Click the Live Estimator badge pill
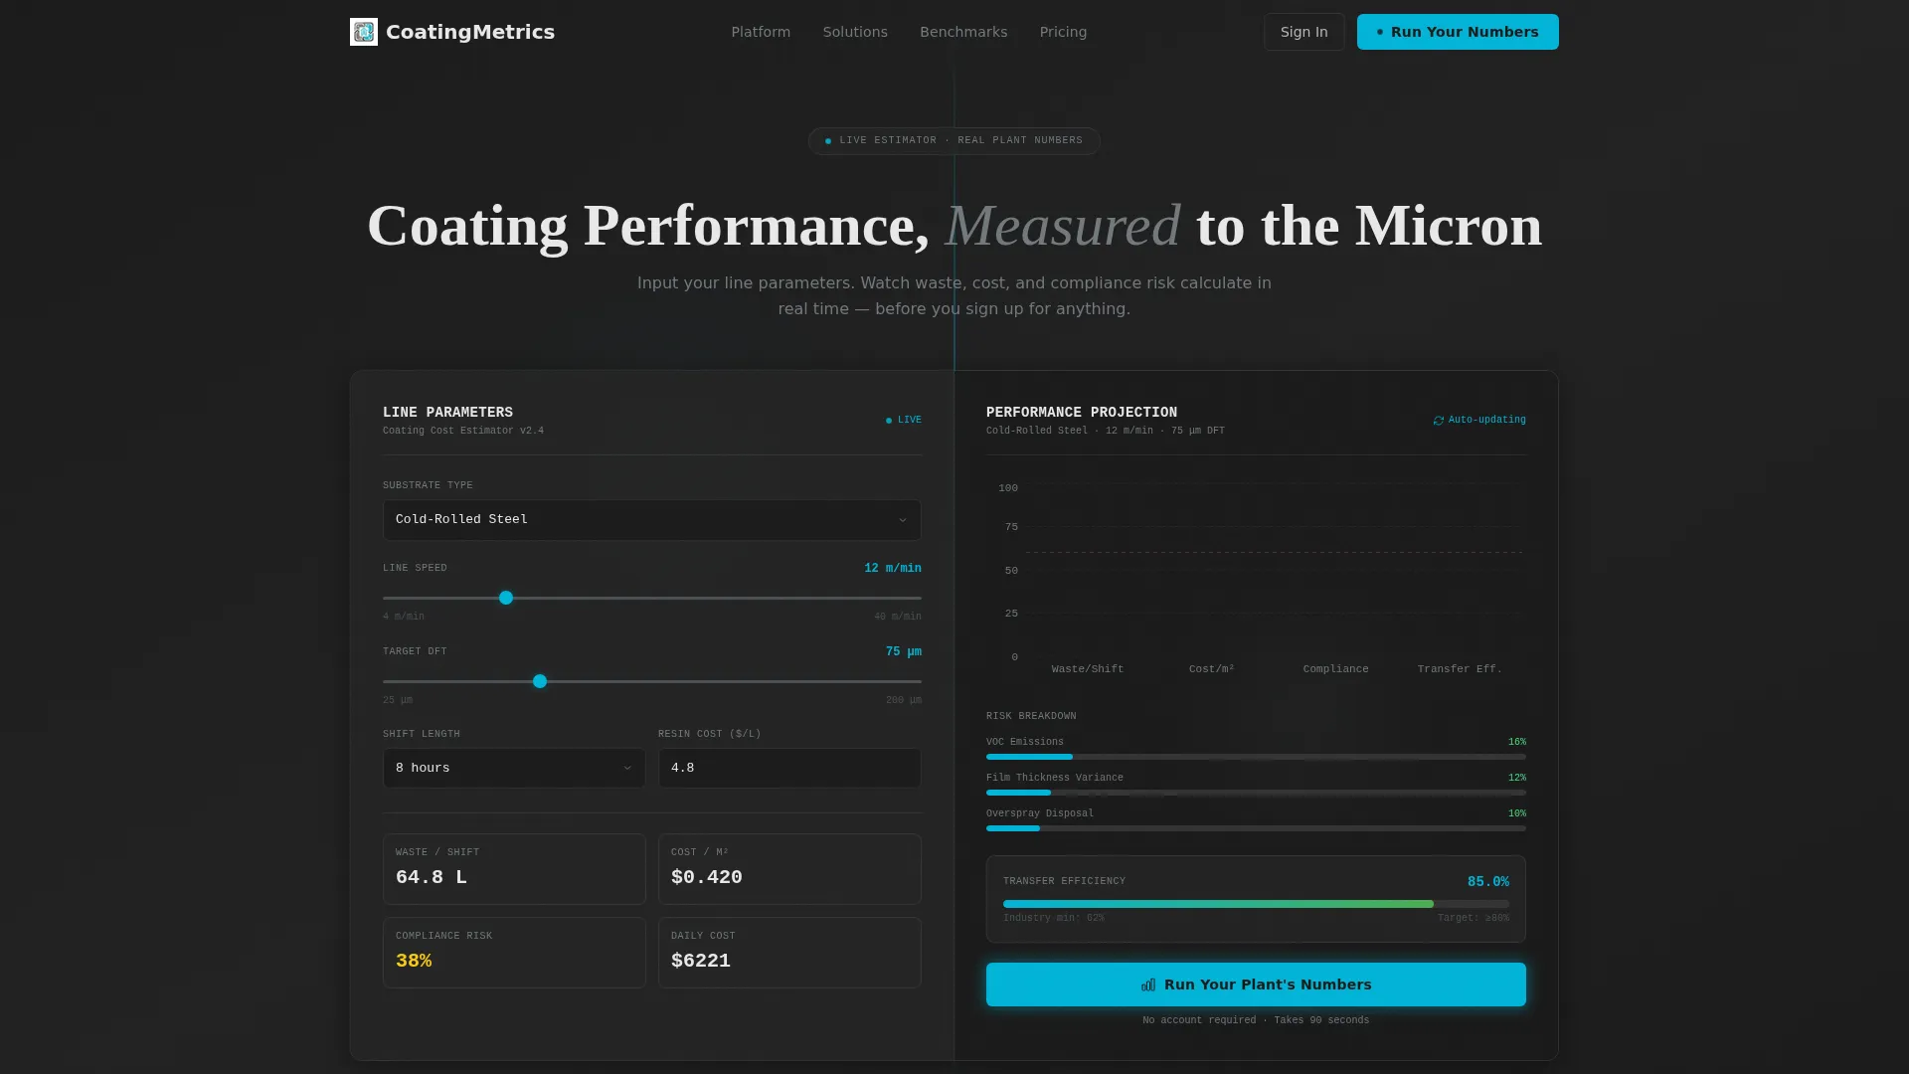This screenshot has height=1074, width=1909. click(954, 141)
